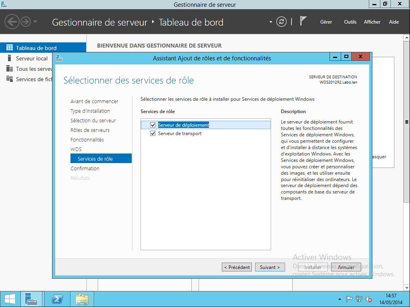Click the refresh icon in Server Manager header

click(281, 22)
